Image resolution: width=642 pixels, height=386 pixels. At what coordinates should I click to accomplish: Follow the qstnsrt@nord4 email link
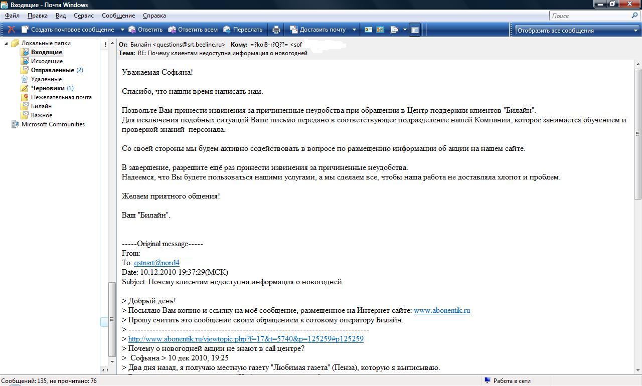coord(156,263)
